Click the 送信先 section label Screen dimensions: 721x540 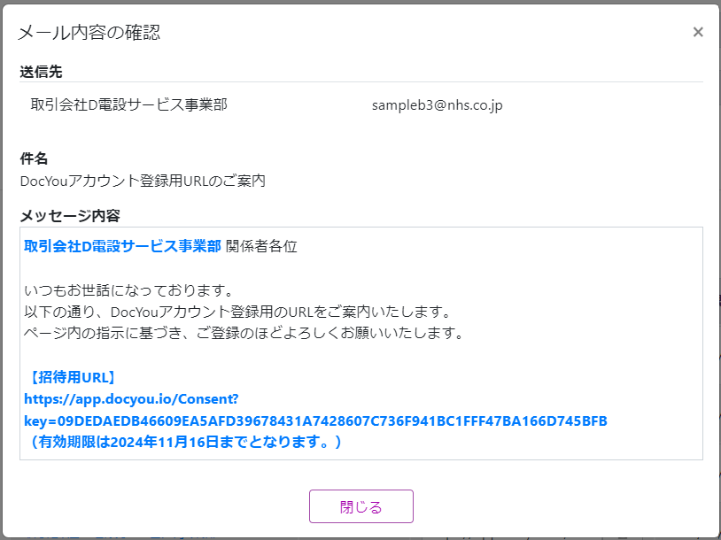pyautogui.click(x=41, y=72)
